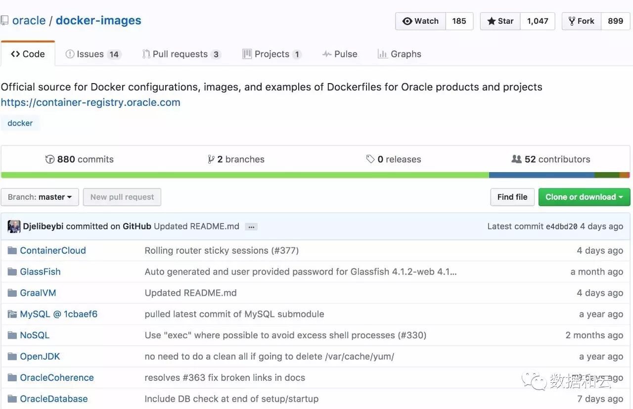This screenshot has height=409, width=633.
Task: Click the MySQL submodule folder icon
Action: [x=12, y=314]
